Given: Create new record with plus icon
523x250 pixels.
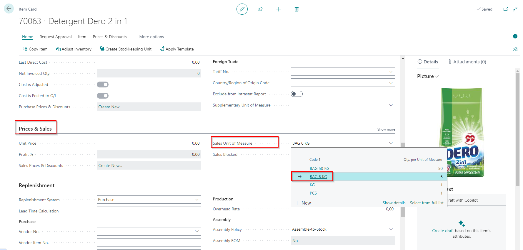Looking at the screenshot, I should [x=278, y=9].
